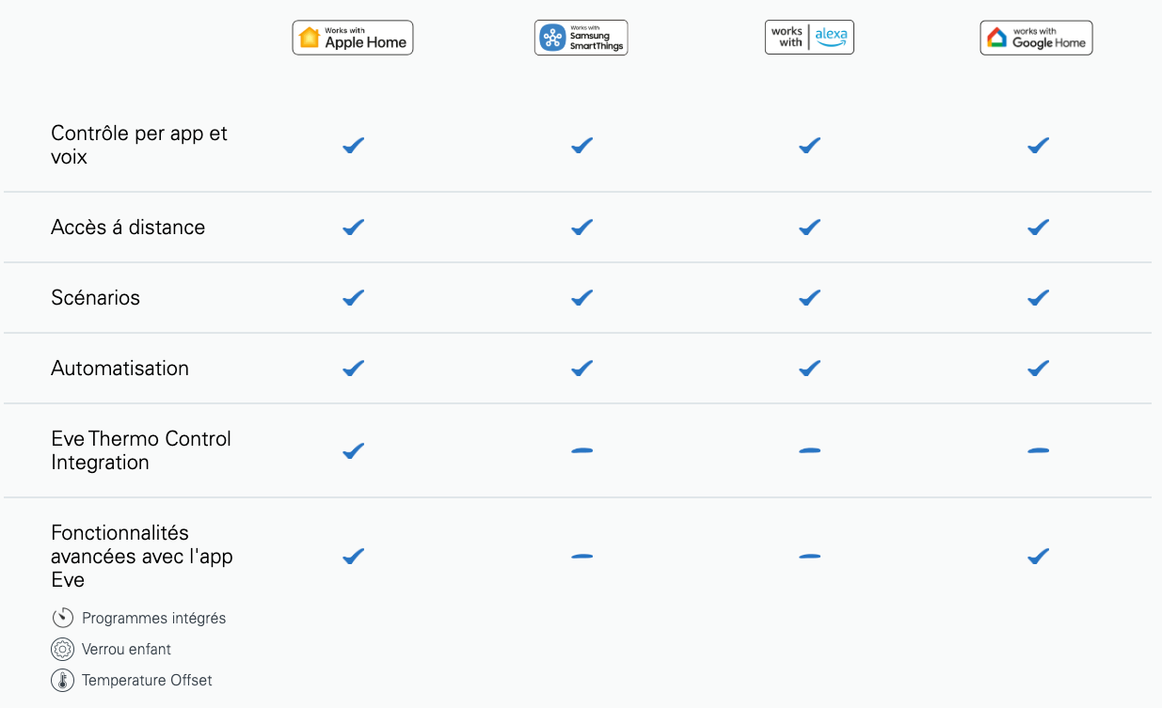Click Alexa checkmark in Automatisation row
This screenshot has height=708, width=1162.
pos(809,369)
